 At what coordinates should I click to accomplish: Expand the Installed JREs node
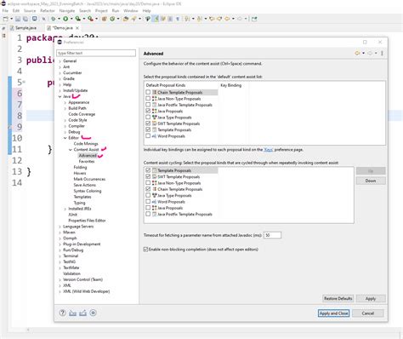(65, 209)
